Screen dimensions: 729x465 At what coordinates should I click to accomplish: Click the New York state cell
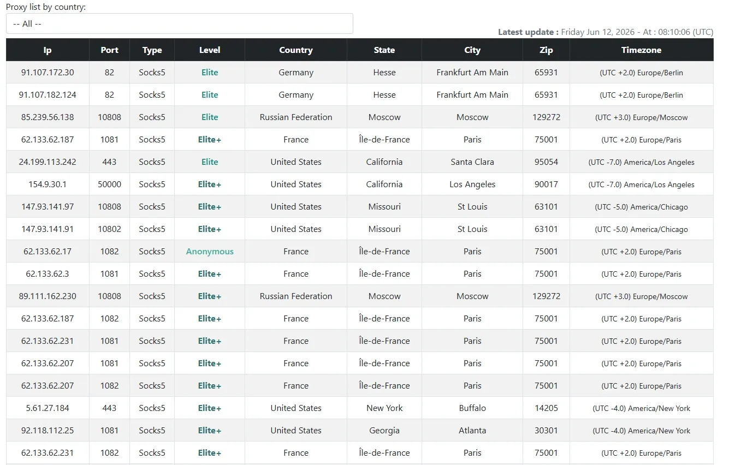point(384,408)
